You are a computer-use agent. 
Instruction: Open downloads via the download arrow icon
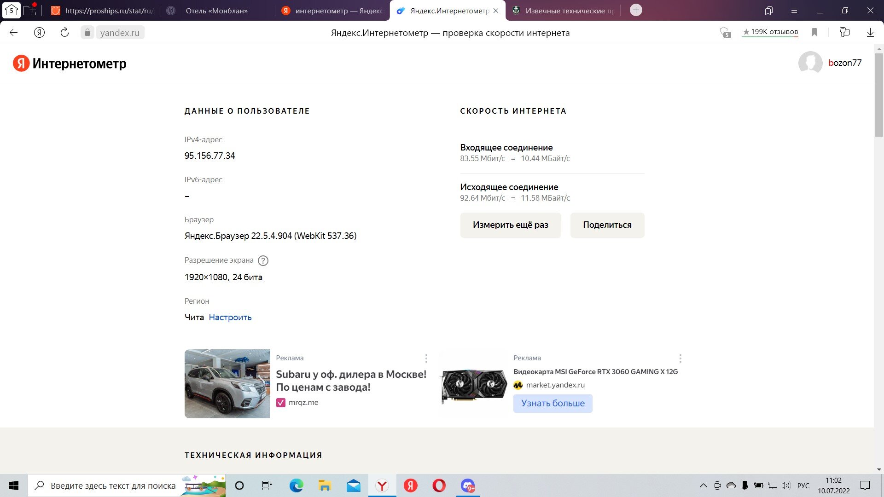pyautogui.click(x=870, y=33)
